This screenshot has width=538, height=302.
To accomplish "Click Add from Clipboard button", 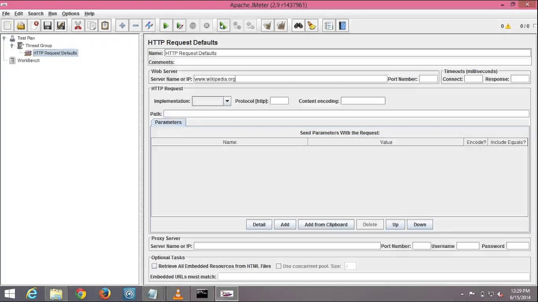I will (326, 224).
